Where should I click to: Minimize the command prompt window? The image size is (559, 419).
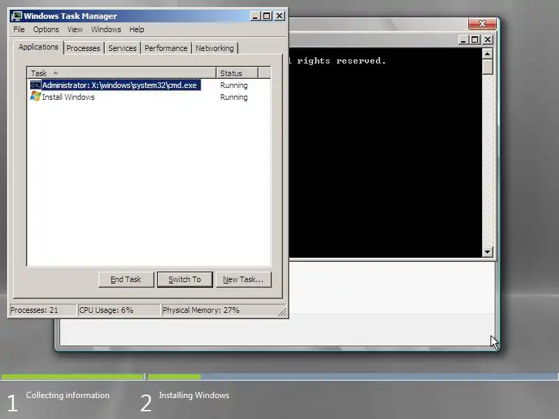pyautogui.click(x=463, y=40)
